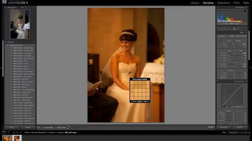The width and height of the screenshot is (252, 141).
Task: Switch to the Library module
Action: click(x=195, y=3)
